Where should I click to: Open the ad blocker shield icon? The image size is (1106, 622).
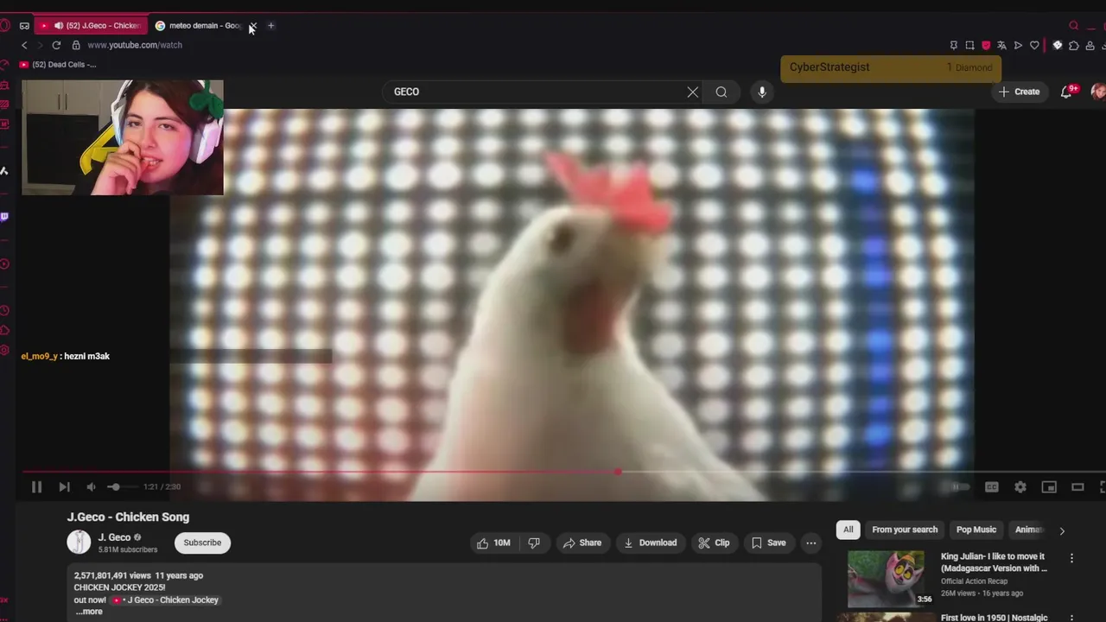coord(986,45)
